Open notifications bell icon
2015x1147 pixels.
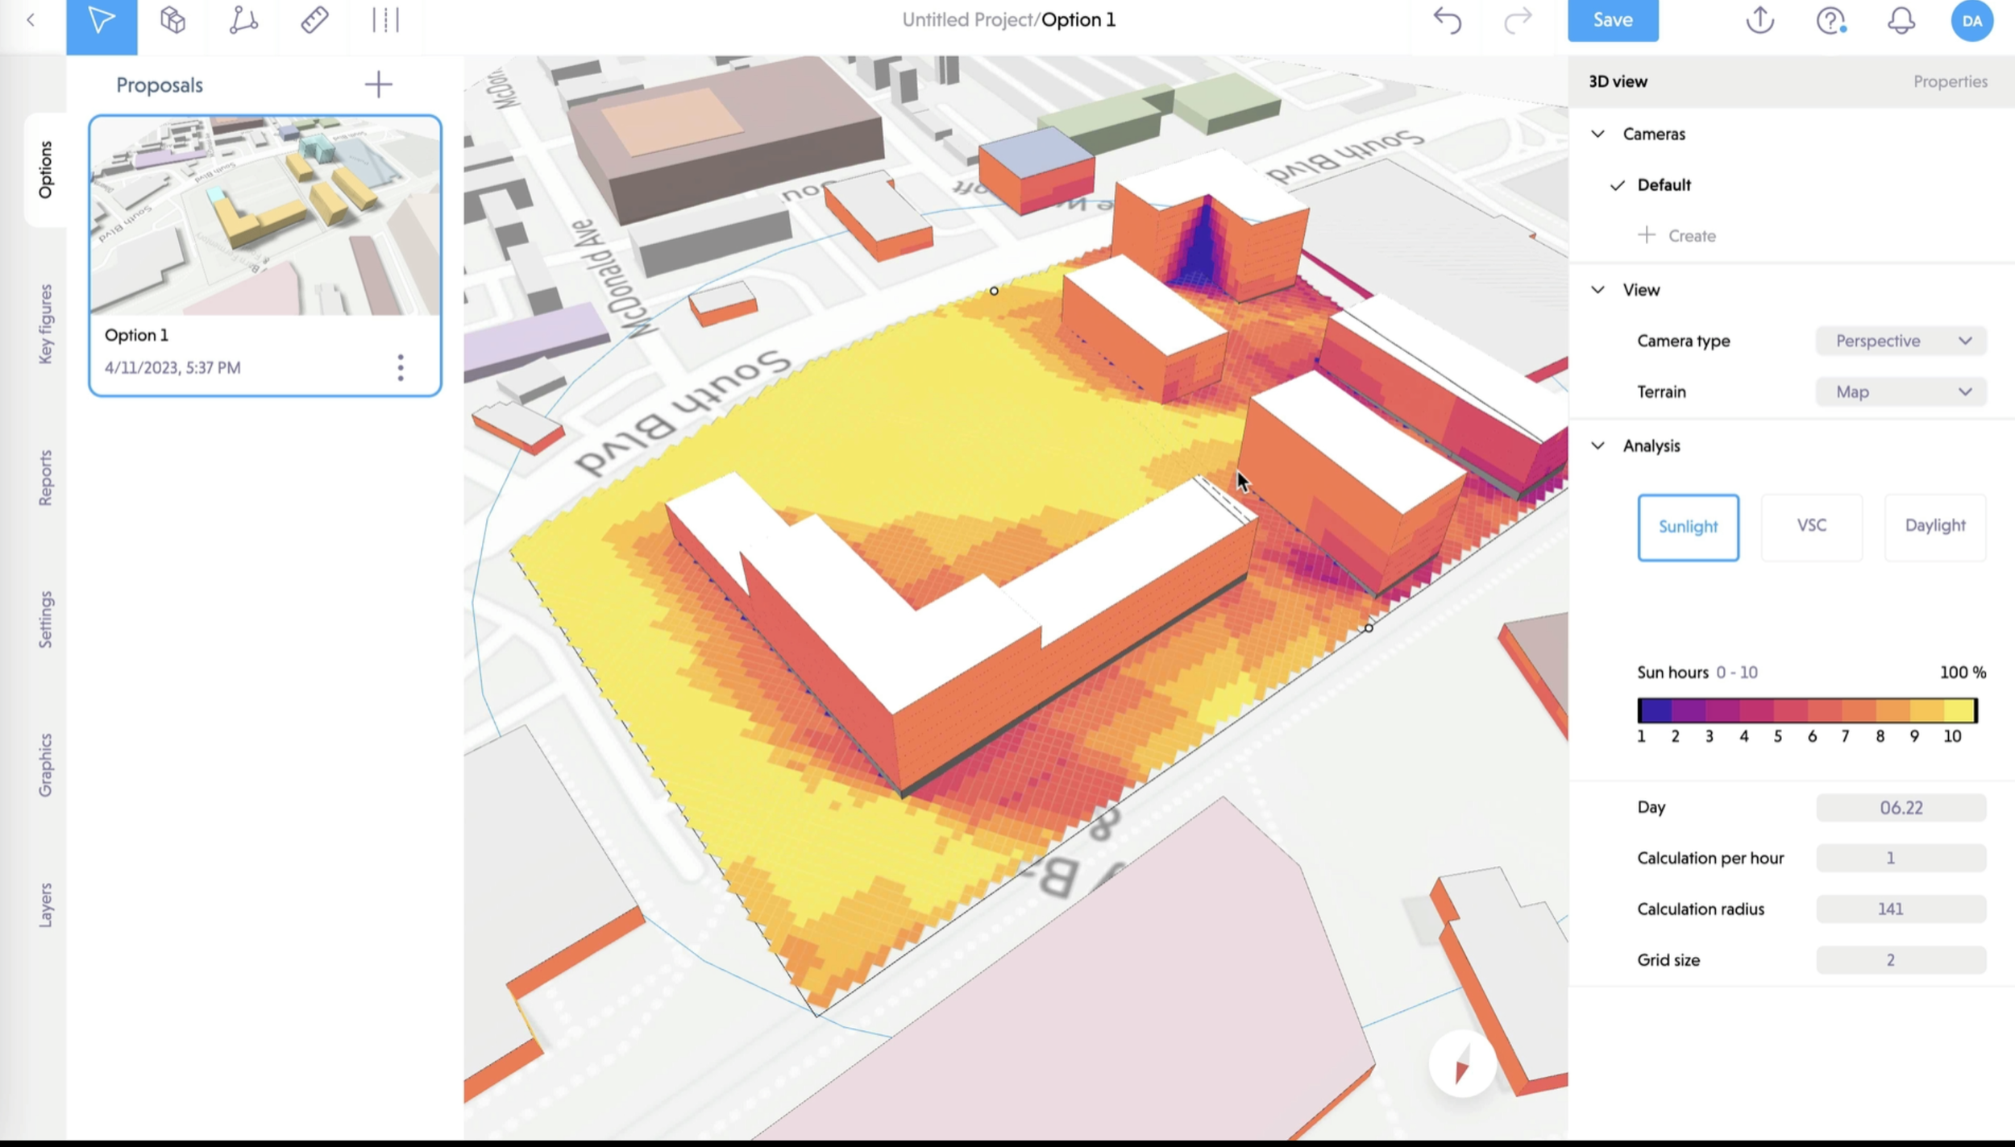coord(1901,20)
